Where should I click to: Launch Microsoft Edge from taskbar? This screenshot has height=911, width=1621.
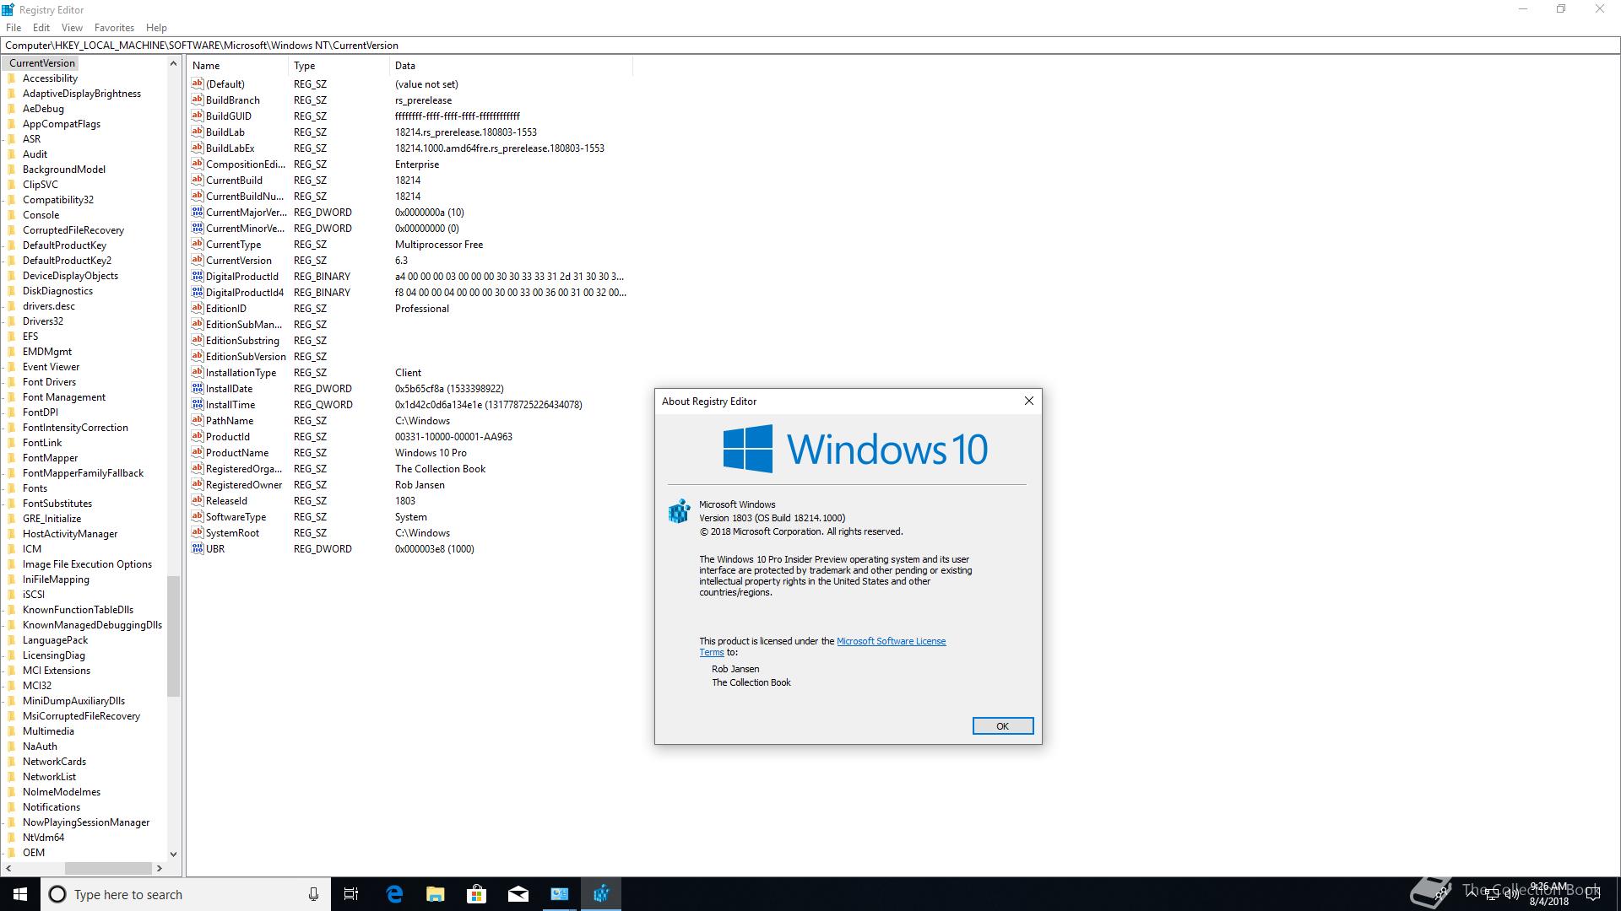coord(394,894)
